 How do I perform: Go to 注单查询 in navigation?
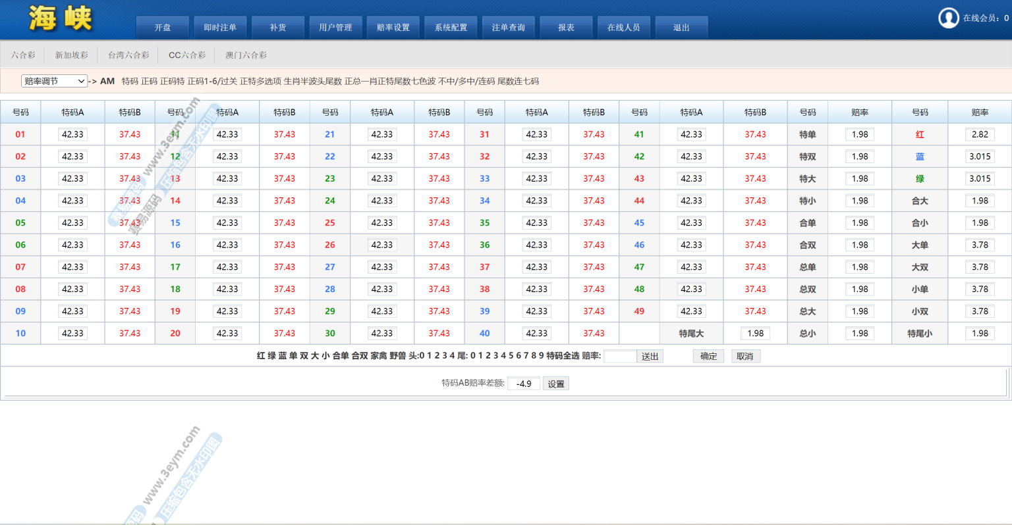[508, 28]
